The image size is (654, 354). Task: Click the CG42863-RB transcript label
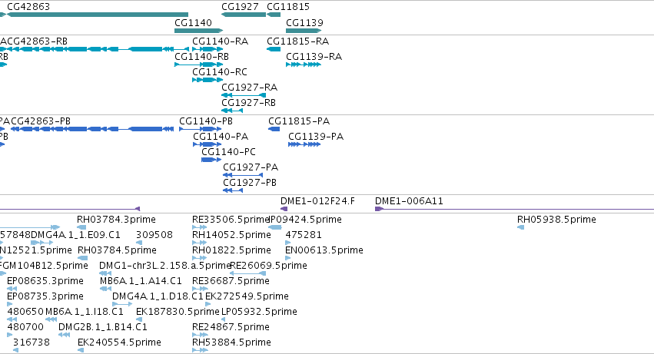tap(37, 41)
